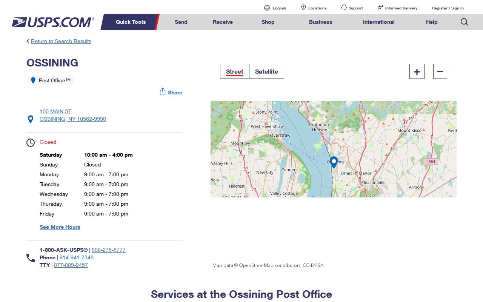483x302 pixels.
Task: Click the red Closed status text
Action: click(x=48, y=142)
